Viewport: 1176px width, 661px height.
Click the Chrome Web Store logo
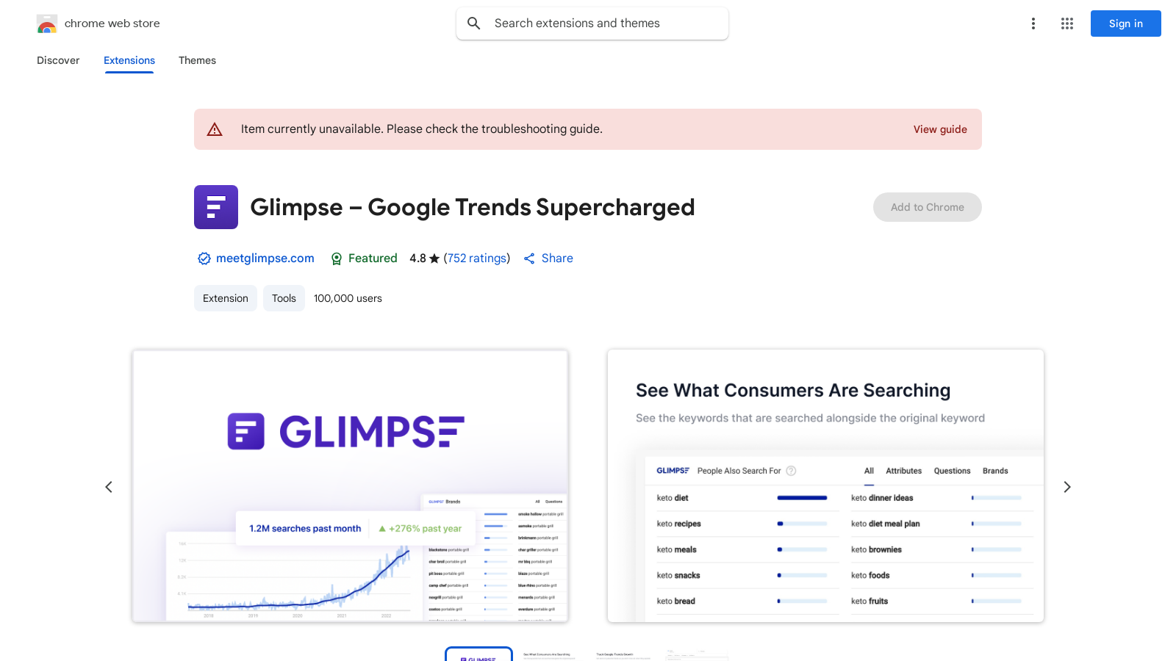click(x=47, y=24)
